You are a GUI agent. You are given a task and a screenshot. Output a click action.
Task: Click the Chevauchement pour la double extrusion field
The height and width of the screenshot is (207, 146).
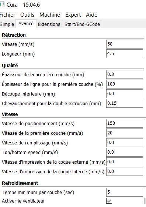[125, 103]
